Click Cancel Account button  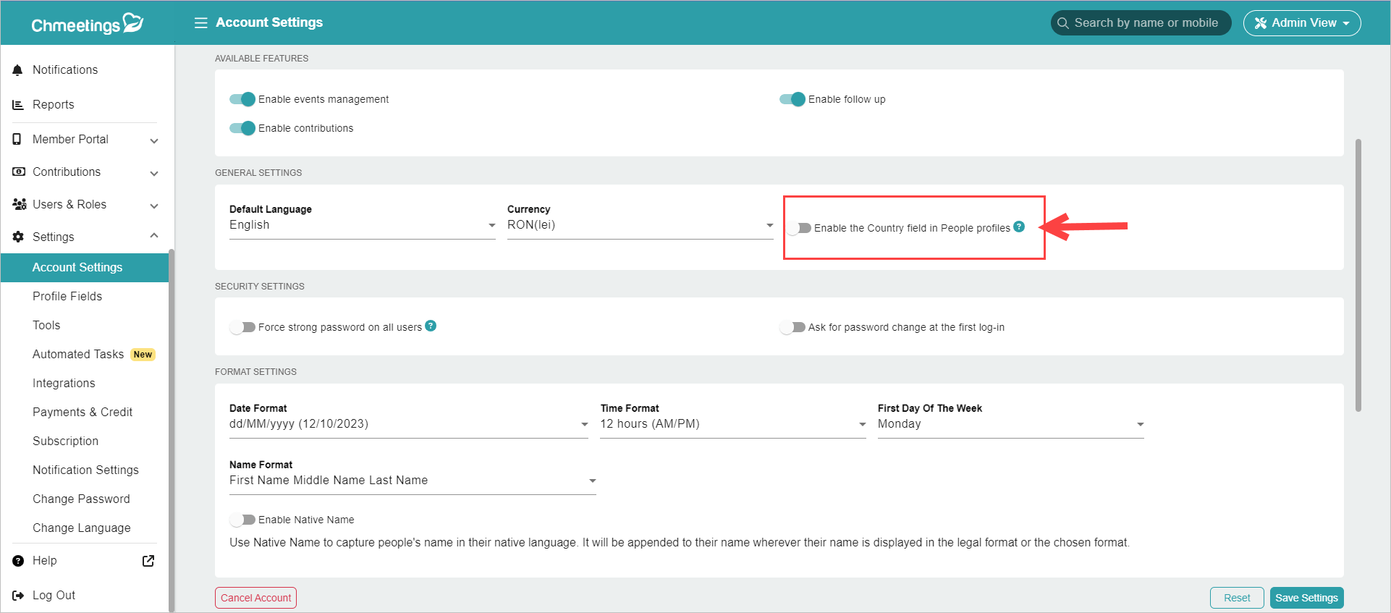[x=255, y=598]
